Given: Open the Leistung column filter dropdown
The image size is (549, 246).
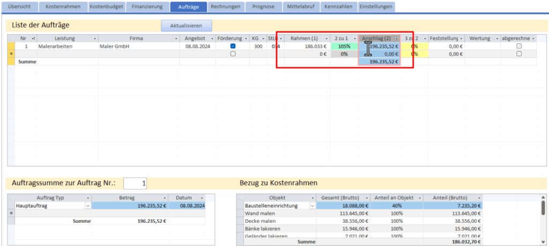Looking at the screenshot, I should (95, 39).
